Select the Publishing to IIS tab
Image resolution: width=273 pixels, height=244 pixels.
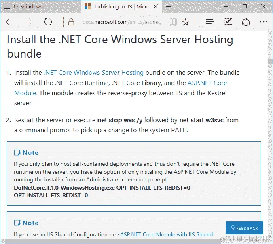(122, 6)
